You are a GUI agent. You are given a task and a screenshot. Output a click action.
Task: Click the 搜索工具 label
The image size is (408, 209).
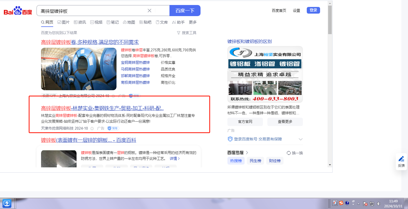click(189, 33)
